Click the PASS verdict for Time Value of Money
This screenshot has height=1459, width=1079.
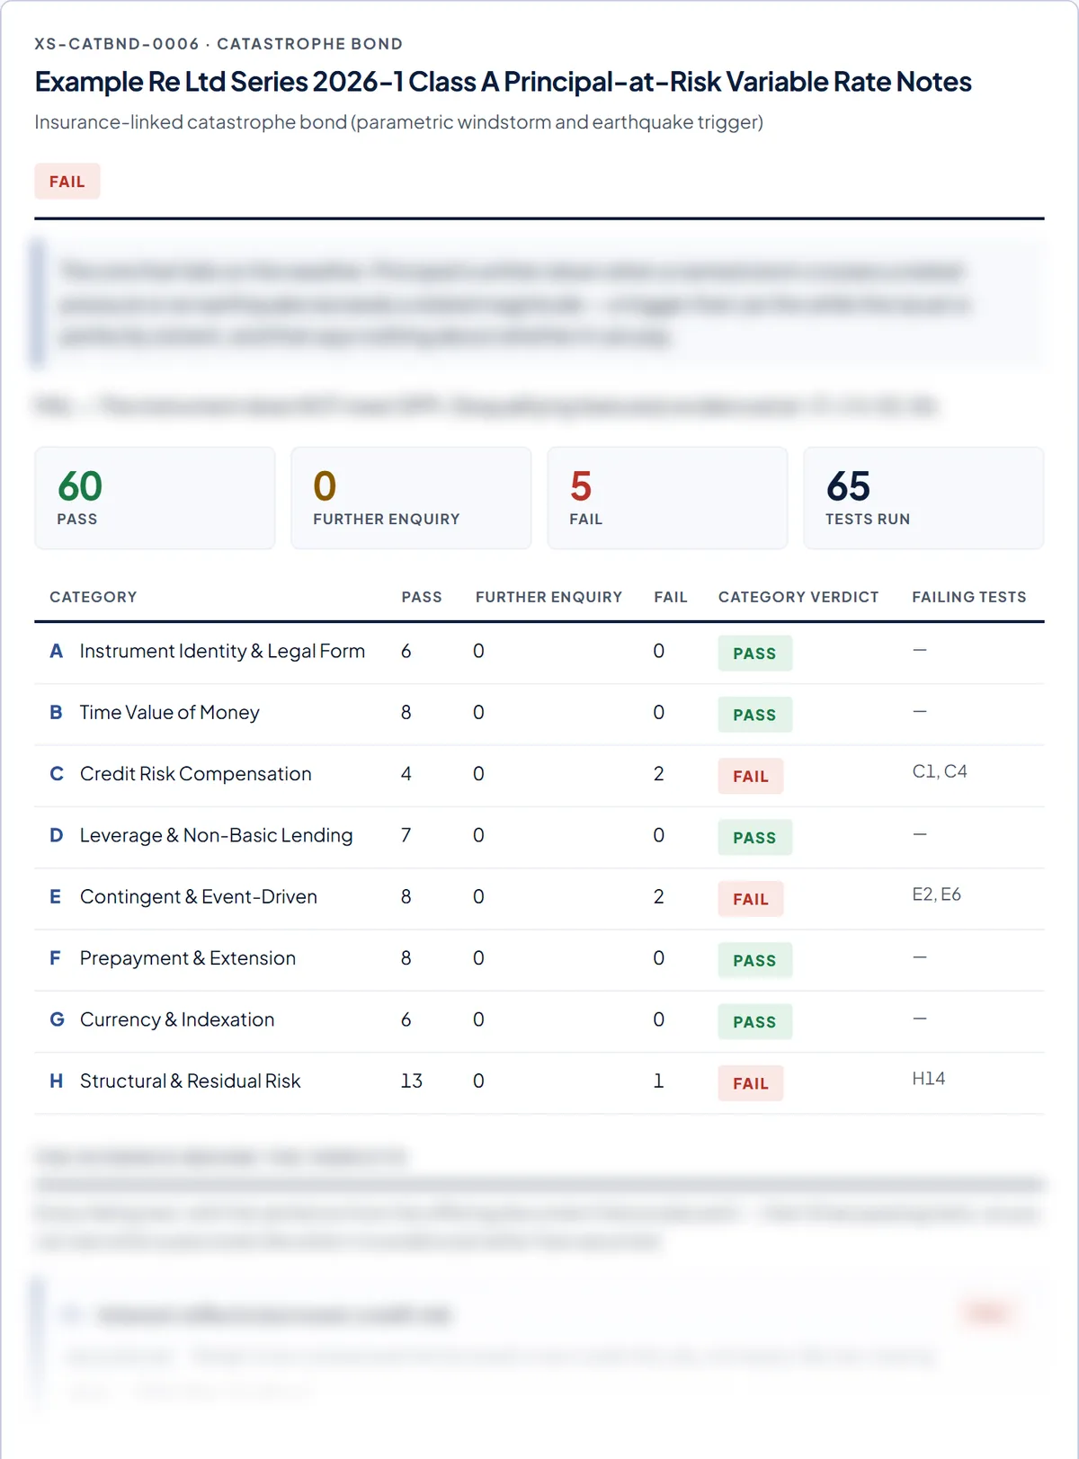[x=754, y=715]
